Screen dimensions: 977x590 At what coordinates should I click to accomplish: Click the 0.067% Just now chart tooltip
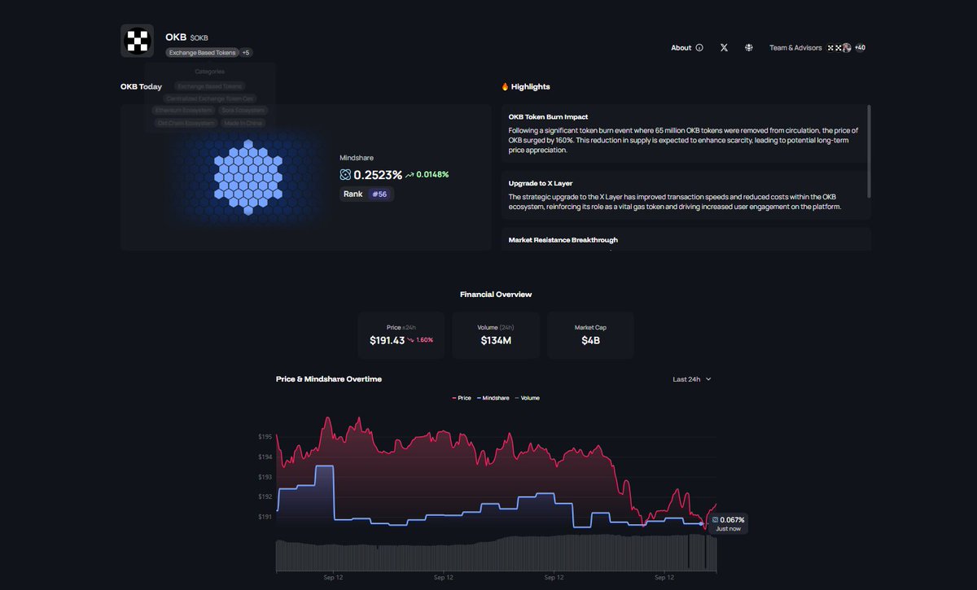tap(728, 523)
